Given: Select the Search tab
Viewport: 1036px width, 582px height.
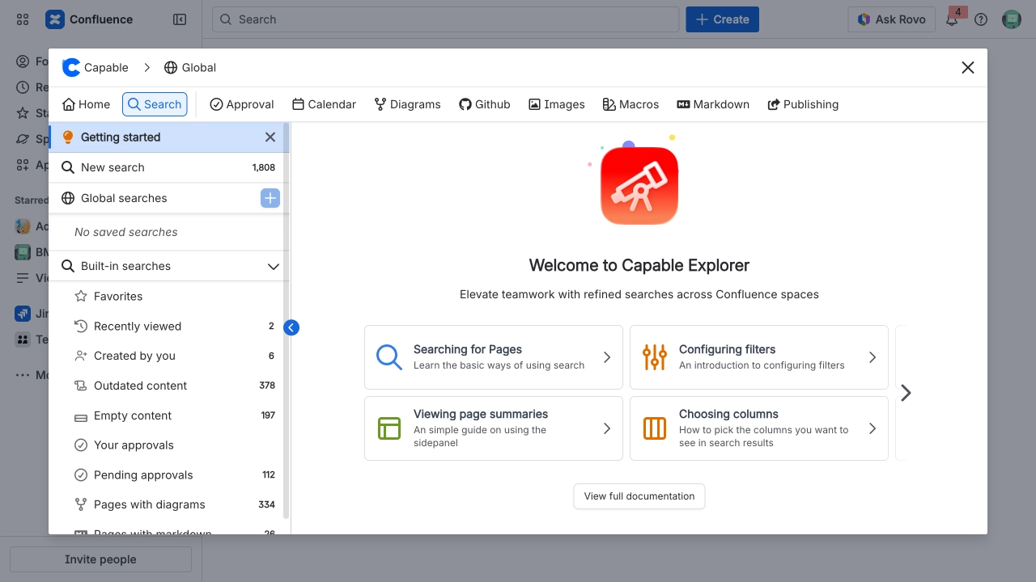Looking at the screenshot, I should tap(155, 104).
